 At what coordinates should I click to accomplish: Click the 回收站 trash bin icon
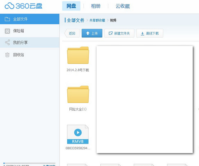pos(7,55)
